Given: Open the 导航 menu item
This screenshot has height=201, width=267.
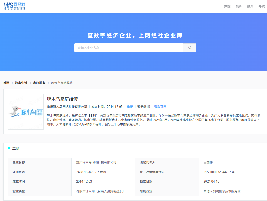Looking at the screenshot, I should [x=262, y=6].
